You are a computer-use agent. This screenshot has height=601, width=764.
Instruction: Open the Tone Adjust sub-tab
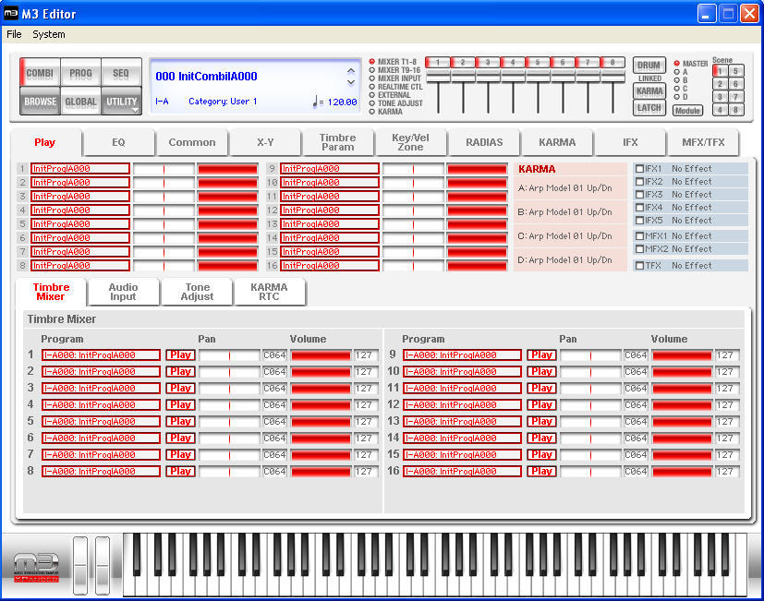(x=197, y=292)
